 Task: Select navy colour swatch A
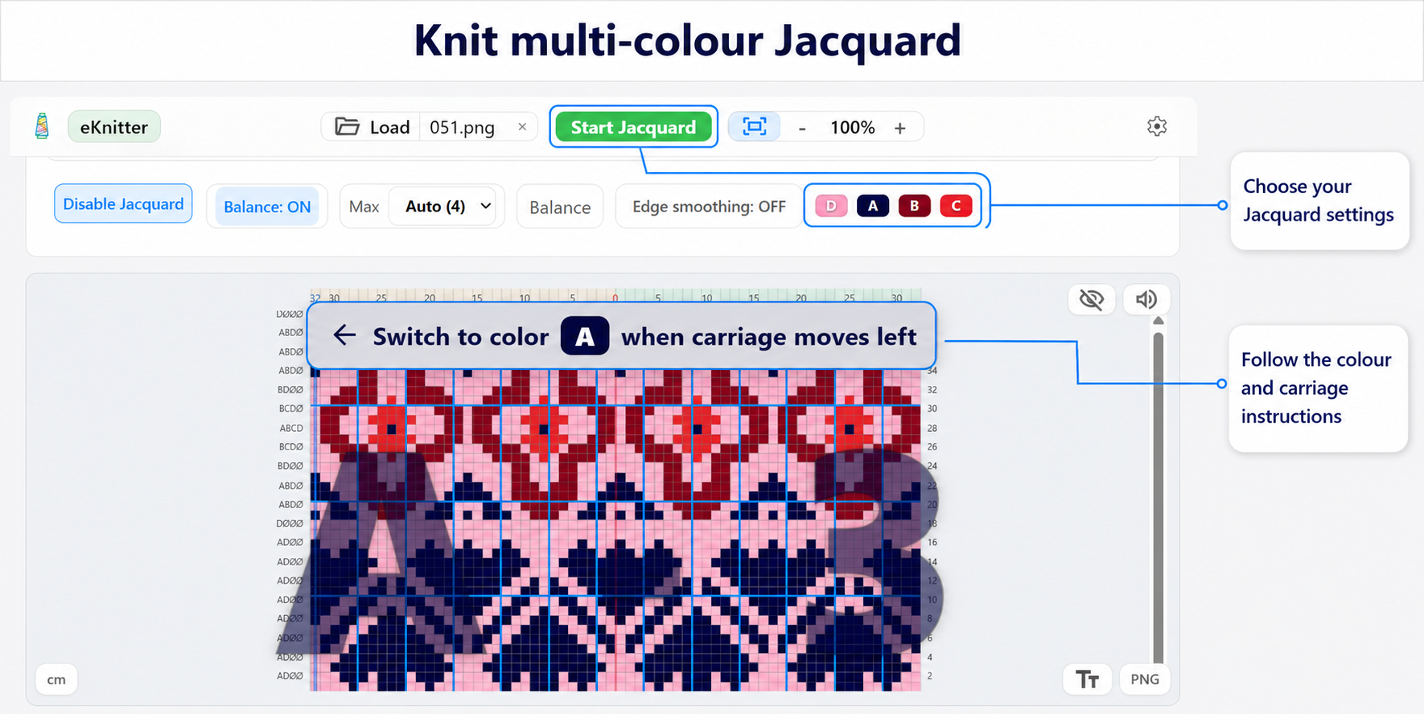click(873, 206)
